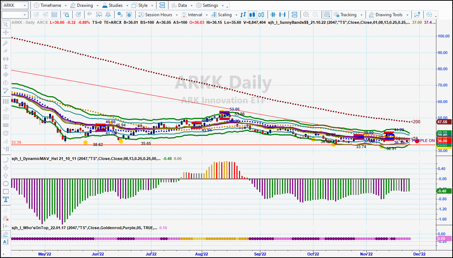Switch to OHLC bar chart style
The width and height of the screenshot is (453, 258).
[243, 15]
